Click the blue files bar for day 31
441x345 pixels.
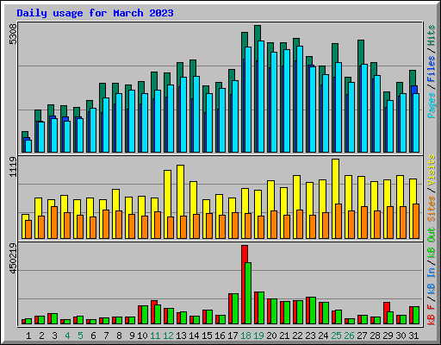[x=414, y=90]
